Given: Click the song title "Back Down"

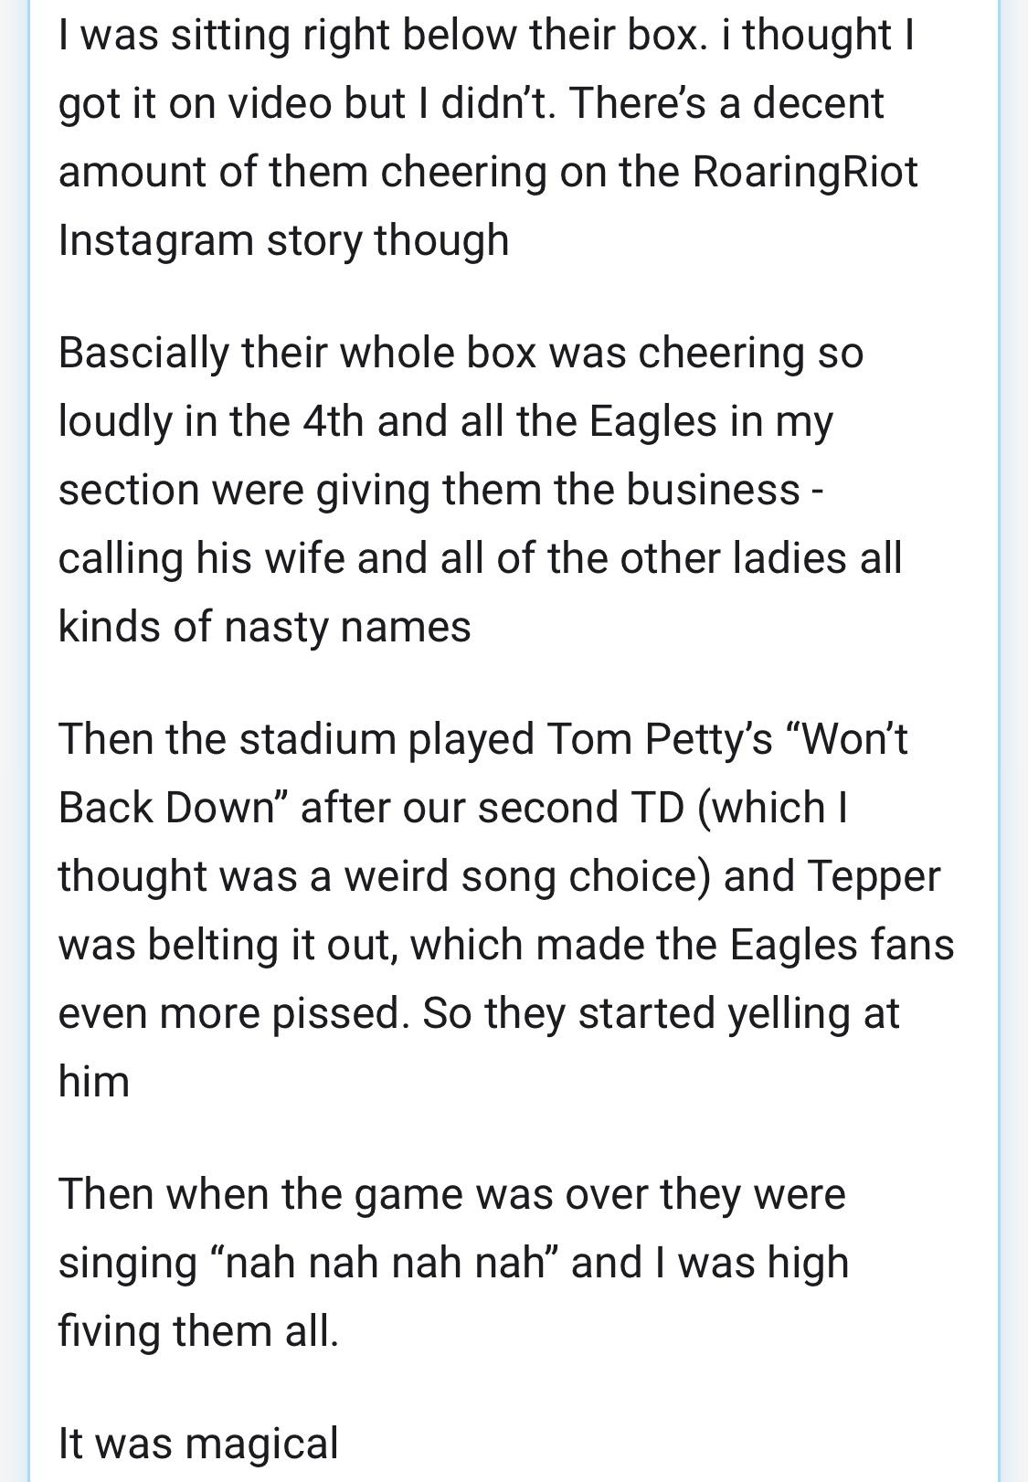Looking at the screenshot, I should pyautogui.click(x=167, y=808).
